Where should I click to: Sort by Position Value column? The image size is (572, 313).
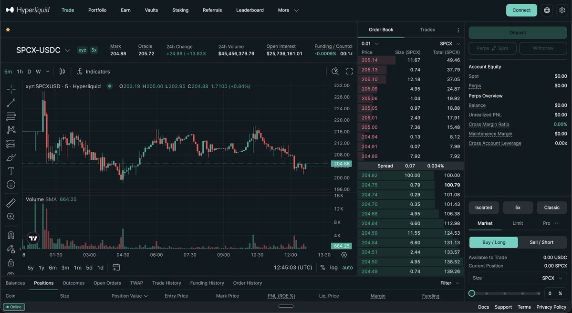(129, 296)
